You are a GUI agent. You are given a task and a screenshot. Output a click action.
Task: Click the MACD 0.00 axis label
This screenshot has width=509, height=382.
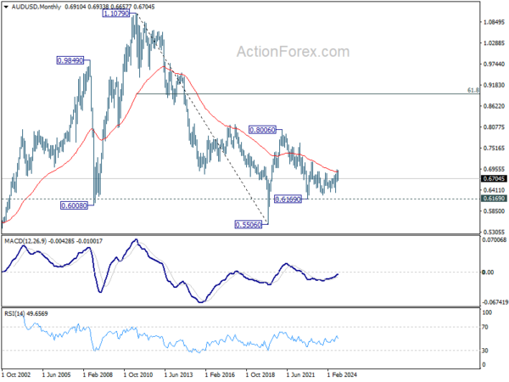click(x=488, y=272)
